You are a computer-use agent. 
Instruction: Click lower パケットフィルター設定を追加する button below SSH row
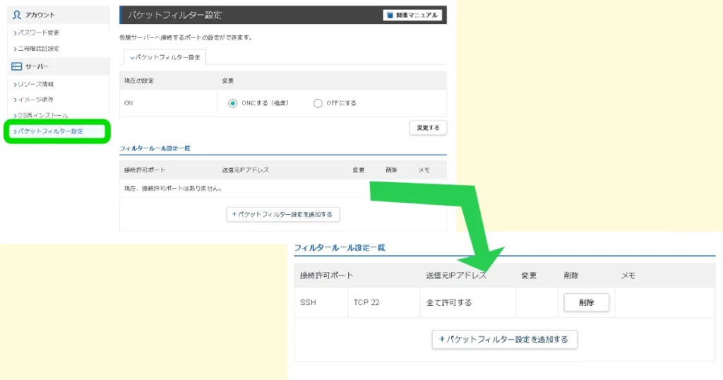point(504,340)
